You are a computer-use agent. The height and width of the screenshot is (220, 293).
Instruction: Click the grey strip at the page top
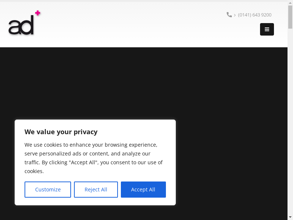coord(146,1)
